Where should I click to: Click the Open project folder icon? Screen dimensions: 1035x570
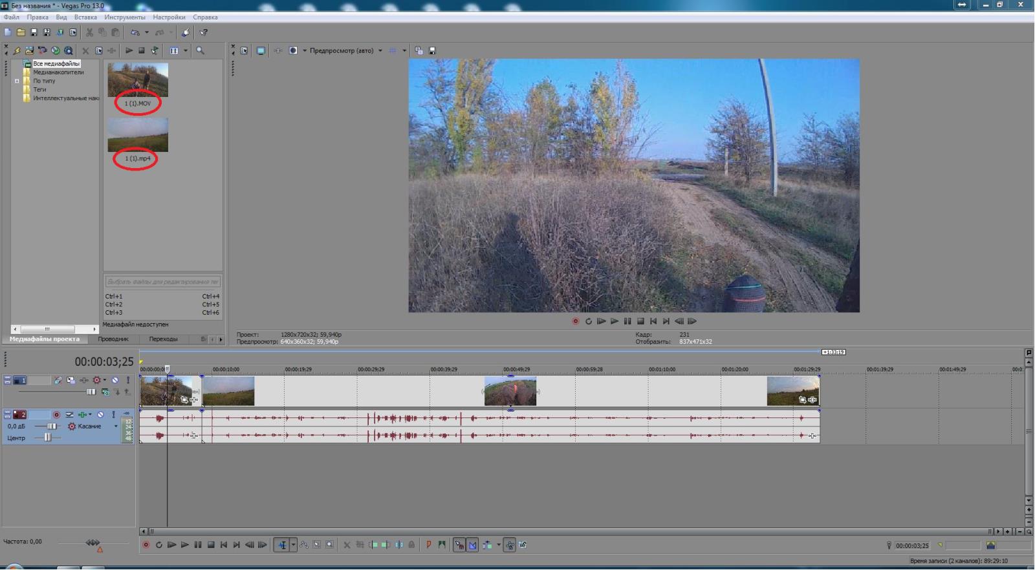(x=21, y=32)
